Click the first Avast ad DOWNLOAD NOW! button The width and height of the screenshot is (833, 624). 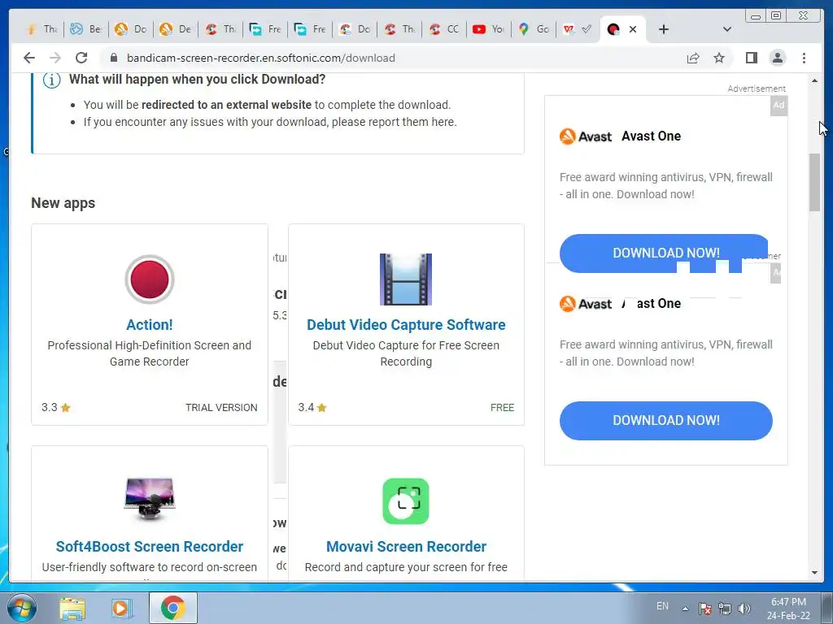(x=665, y=253)
